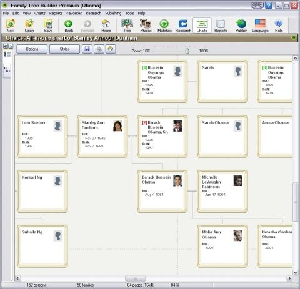
Task: Toggle the list view panel icon
Action: pyautogui.click(x=7, y=55)
